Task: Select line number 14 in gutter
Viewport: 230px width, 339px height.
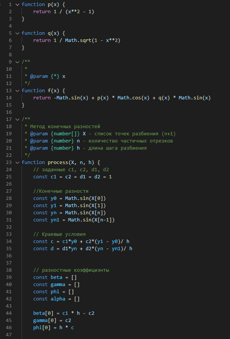Action: pos(9,98)
